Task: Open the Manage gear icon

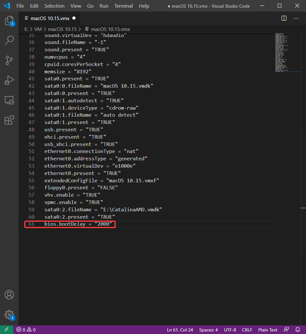Action: coord(9,315)
